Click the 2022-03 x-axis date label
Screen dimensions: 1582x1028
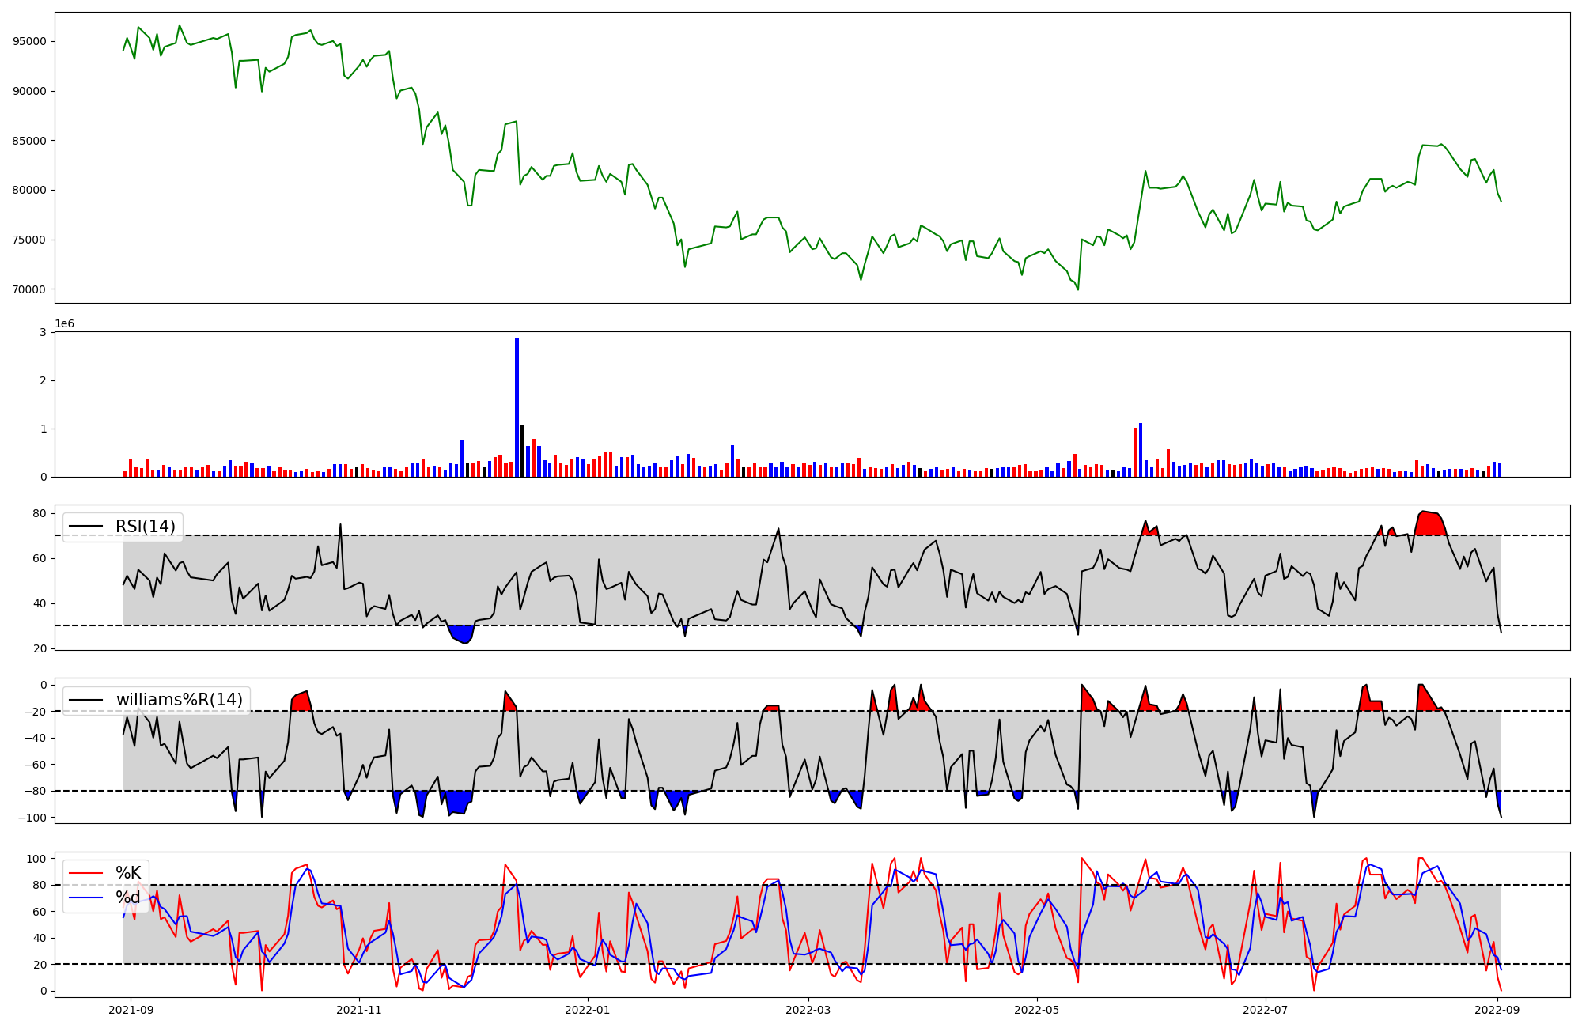coord(808,1010)
